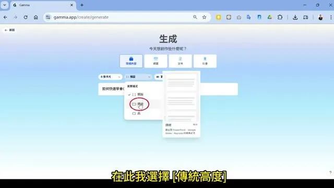Select the document content type card
The width and height of the screenshot is (334, 188).
pos(180,61)
